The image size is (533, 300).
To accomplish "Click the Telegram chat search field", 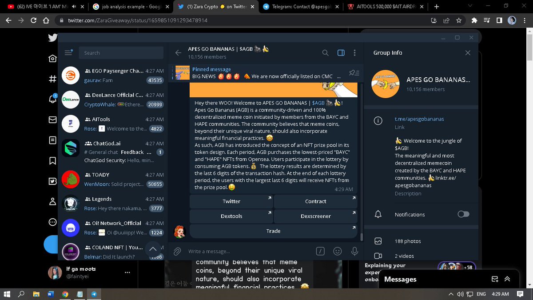I will (x=122, y=53).
